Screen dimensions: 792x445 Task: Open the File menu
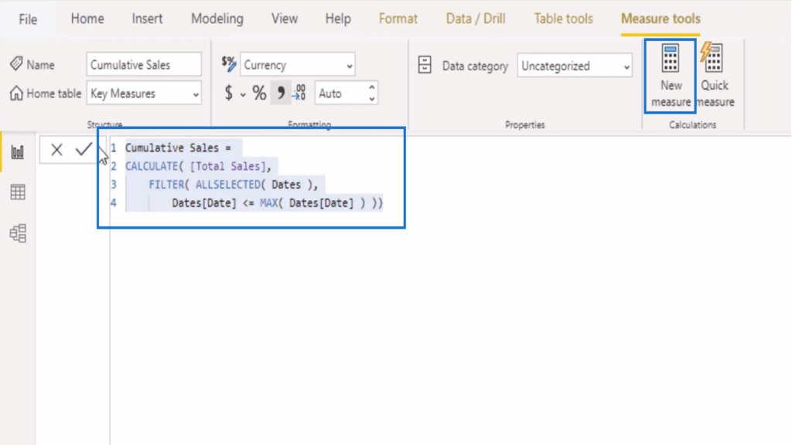click(x=28, y=19)
